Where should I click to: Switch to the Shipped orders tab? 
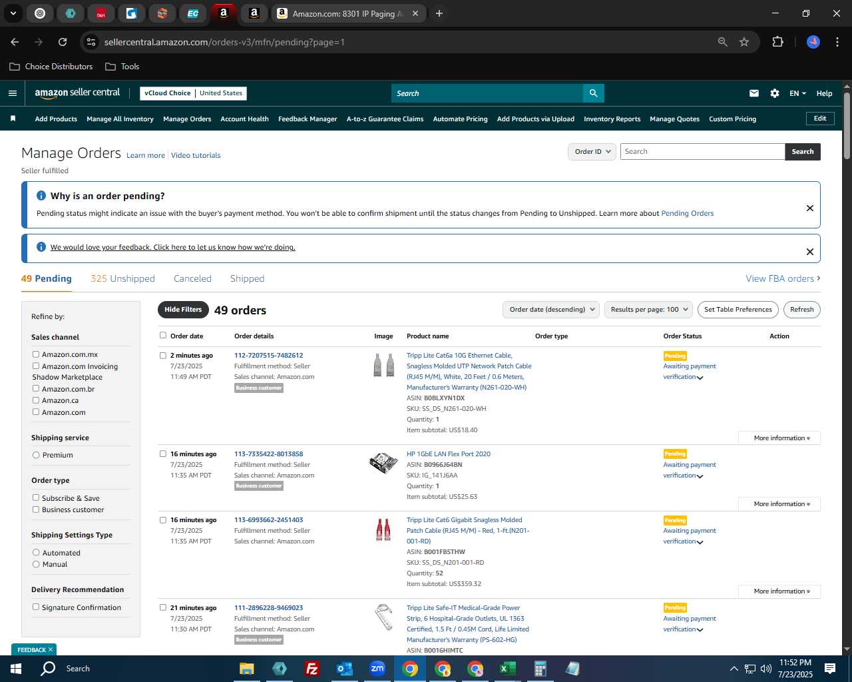[247, 278]
